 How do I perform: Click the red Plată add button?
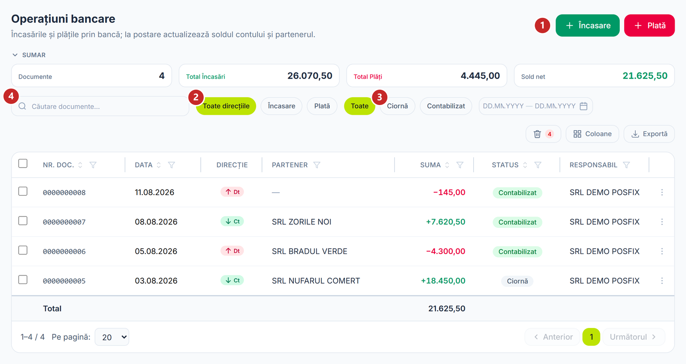[649, 26]
